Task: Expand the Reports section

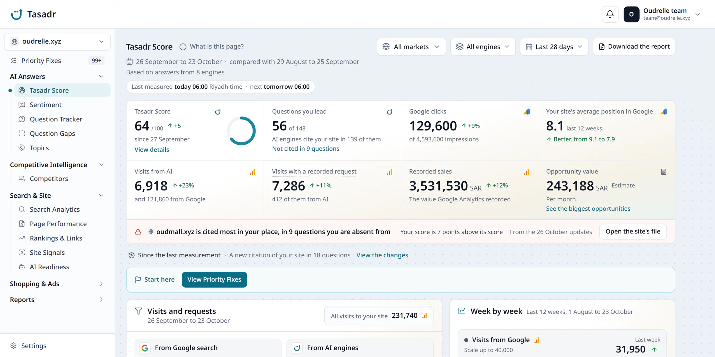Action: 101,300
